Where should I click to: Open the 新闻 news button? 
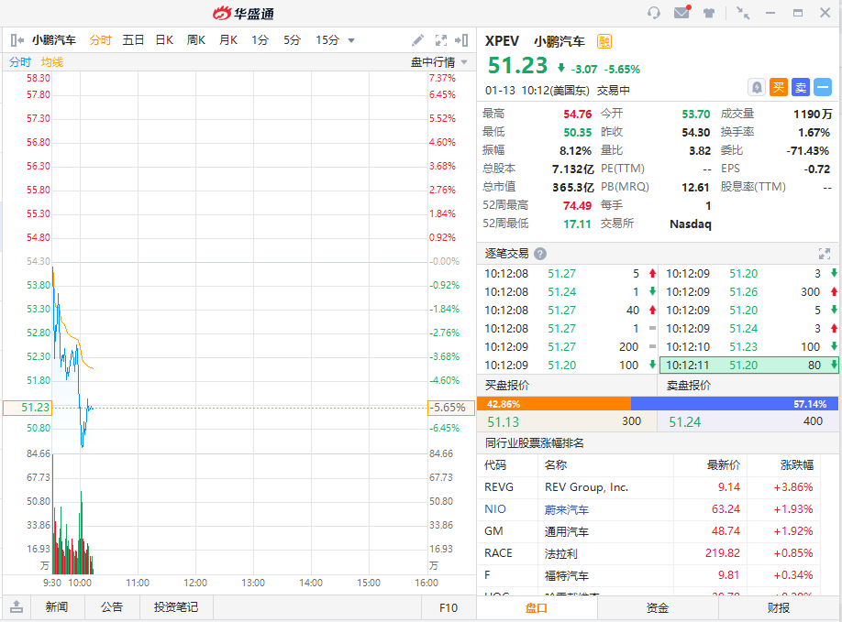pos(57,606)
